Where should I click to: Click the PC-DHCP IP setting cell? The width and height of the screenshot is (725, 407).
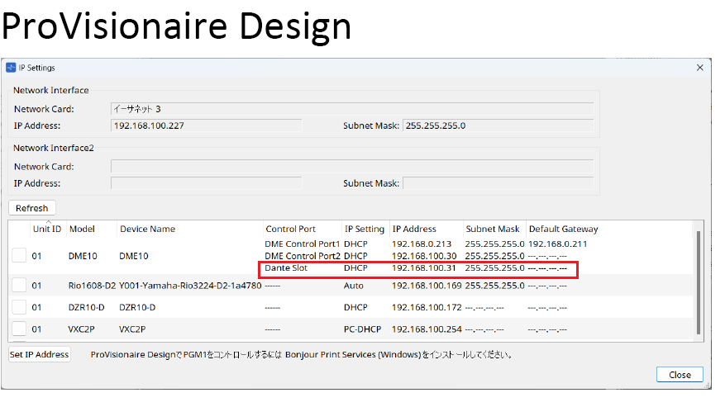point(362,329)
